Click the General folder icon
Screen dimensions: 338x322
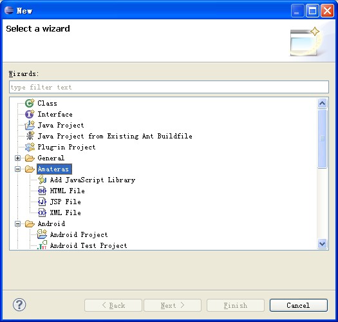pyautogui.click(x=30, y=158)
